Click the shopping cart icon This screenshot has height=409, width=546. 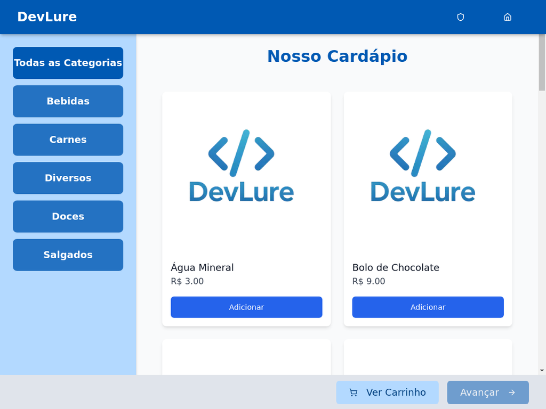click(353, 392)
